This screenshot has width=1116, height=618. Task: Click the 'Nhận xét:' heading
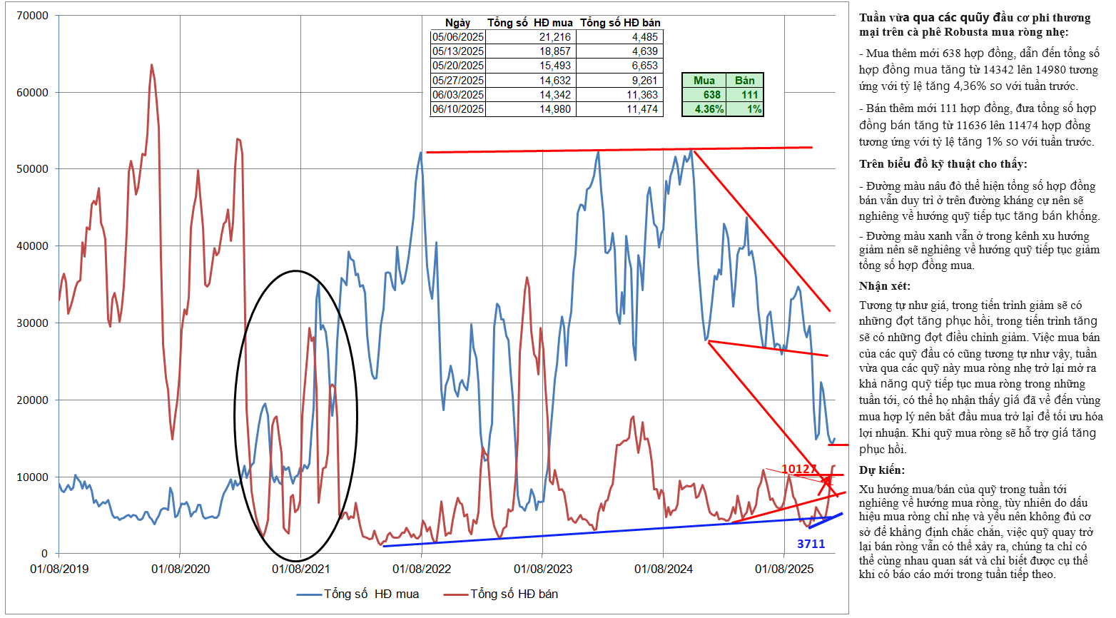pyautogui.click(x=884, y=286)
